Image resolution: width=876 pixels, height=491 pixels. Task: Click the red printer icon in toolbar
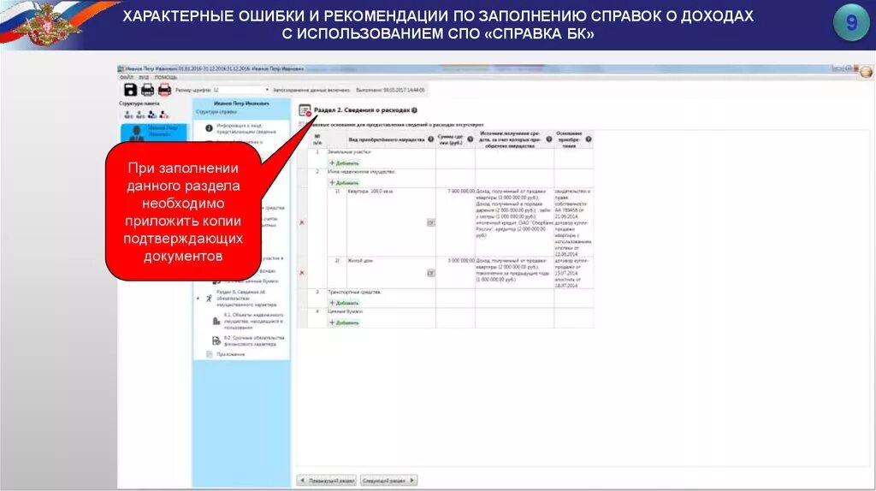point(164,89)
